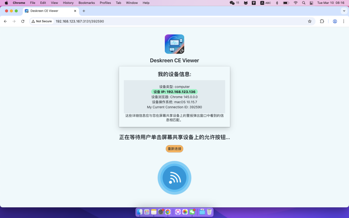This screenshot has width=349, height=218.
Task: Click the forward navigation arrow
Action: [x=14, y=21]
